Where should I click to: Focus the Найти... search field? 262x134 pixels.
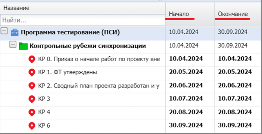[82, 20]
